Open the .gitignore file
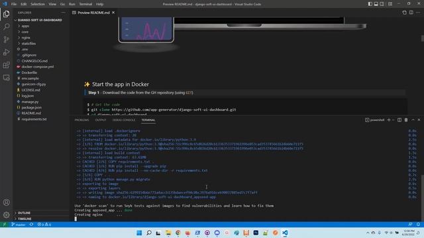Screen dimensions: 424x238 [28, 55]
